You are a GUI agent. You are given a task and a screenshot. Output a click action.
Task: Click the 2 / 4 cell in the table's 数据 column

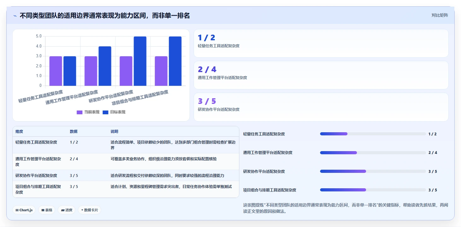[x=74, y=159]
